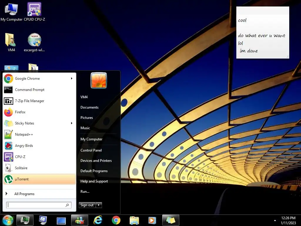Open Music from the Start menu
This screenshot has width=301, height=226.
[85, 128]
